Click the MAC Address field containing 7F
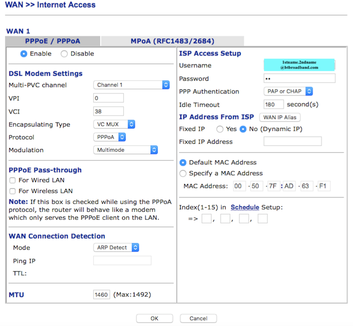 pos(274,186)
